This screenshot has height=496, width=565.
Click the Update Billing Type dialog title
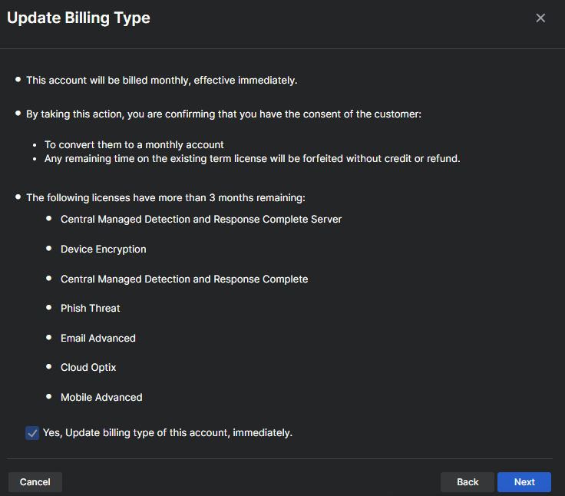(78, 18)
